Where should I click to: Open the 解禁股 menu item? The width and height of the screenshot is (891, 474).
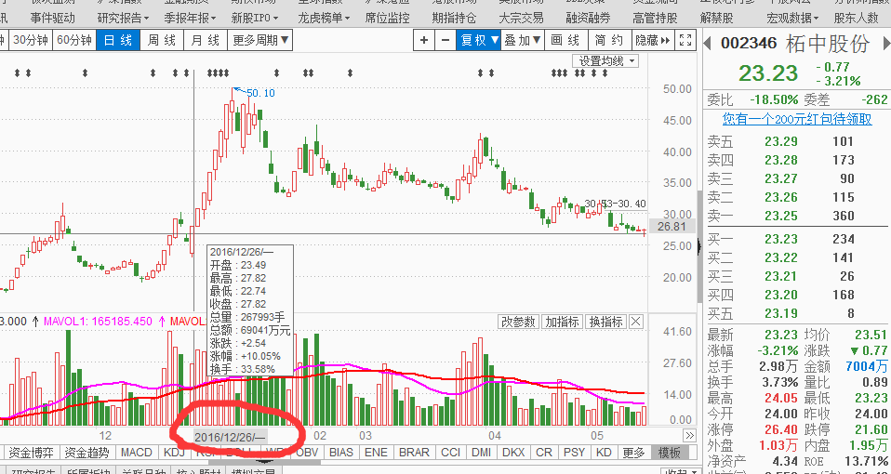point(716,18)
